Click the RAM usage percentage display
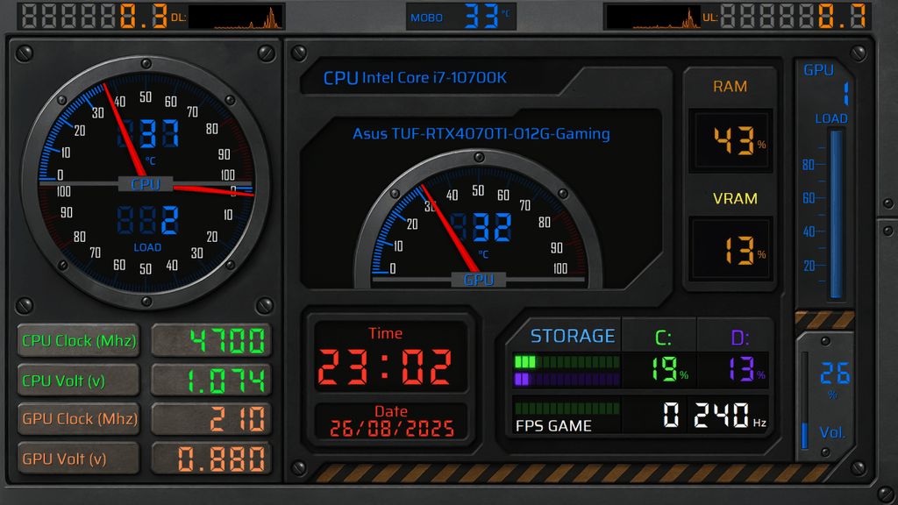Screen dimensions: 898x505 click(731, 140)
